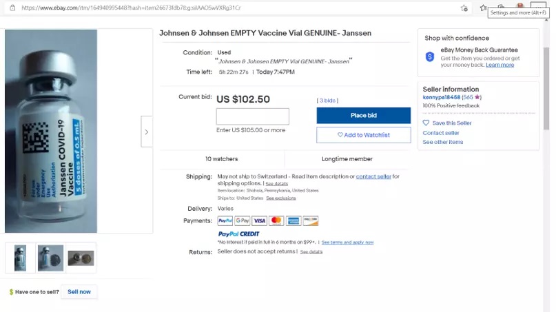Click the Mastercard payment icon

click(276, 220)
